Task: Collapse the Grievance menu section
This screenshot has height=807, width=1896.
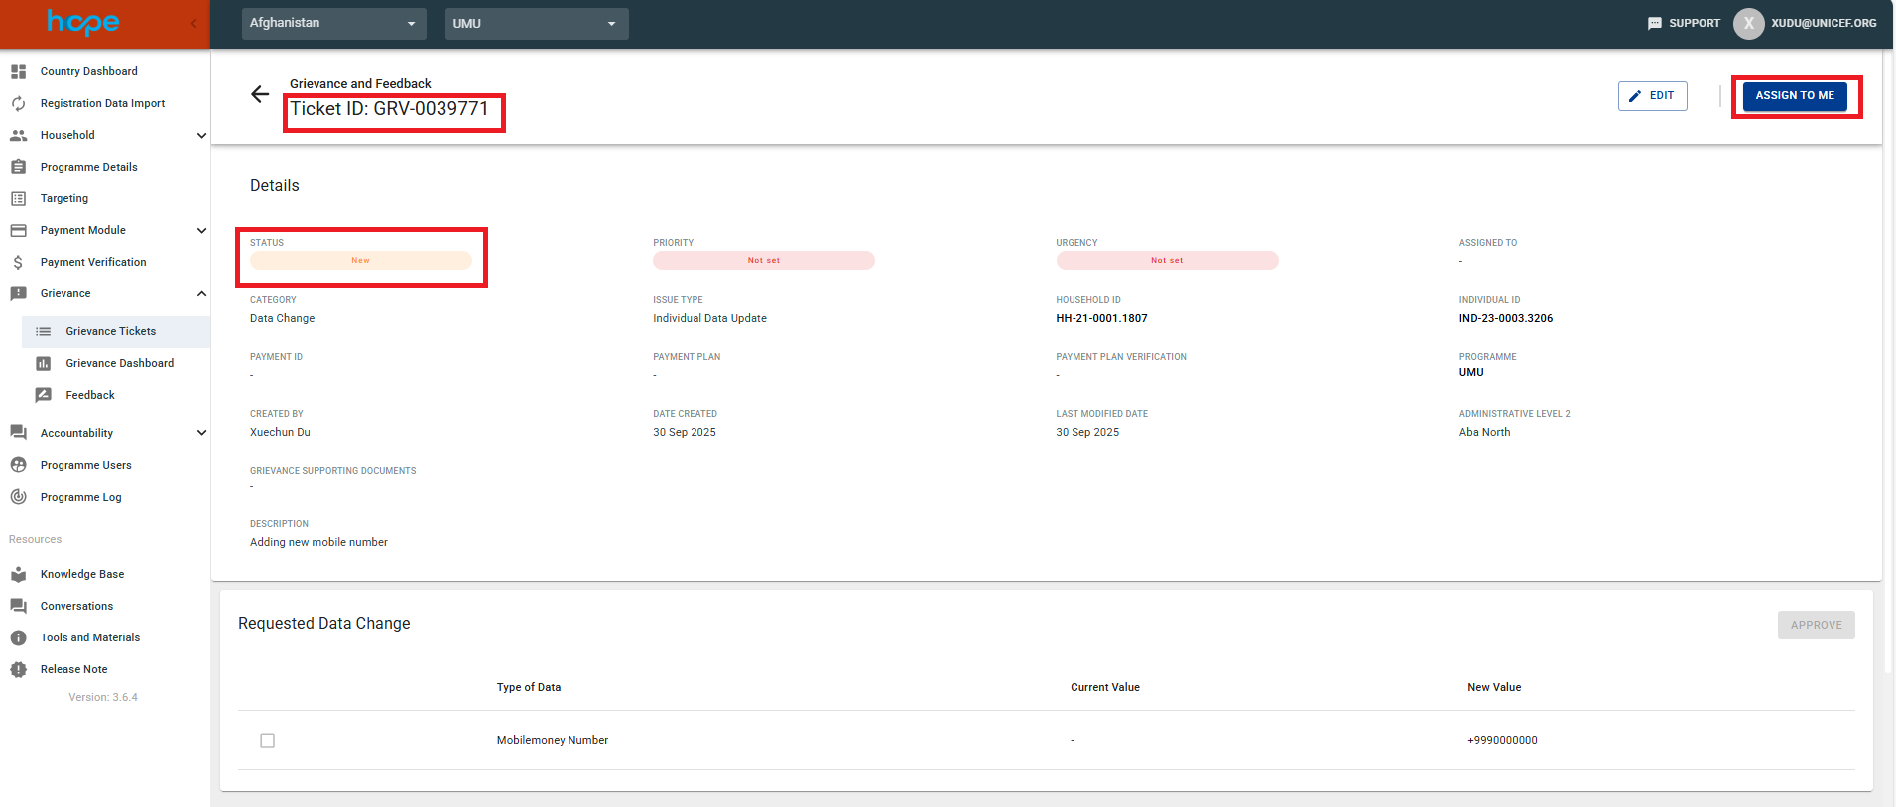Action: 201,293
